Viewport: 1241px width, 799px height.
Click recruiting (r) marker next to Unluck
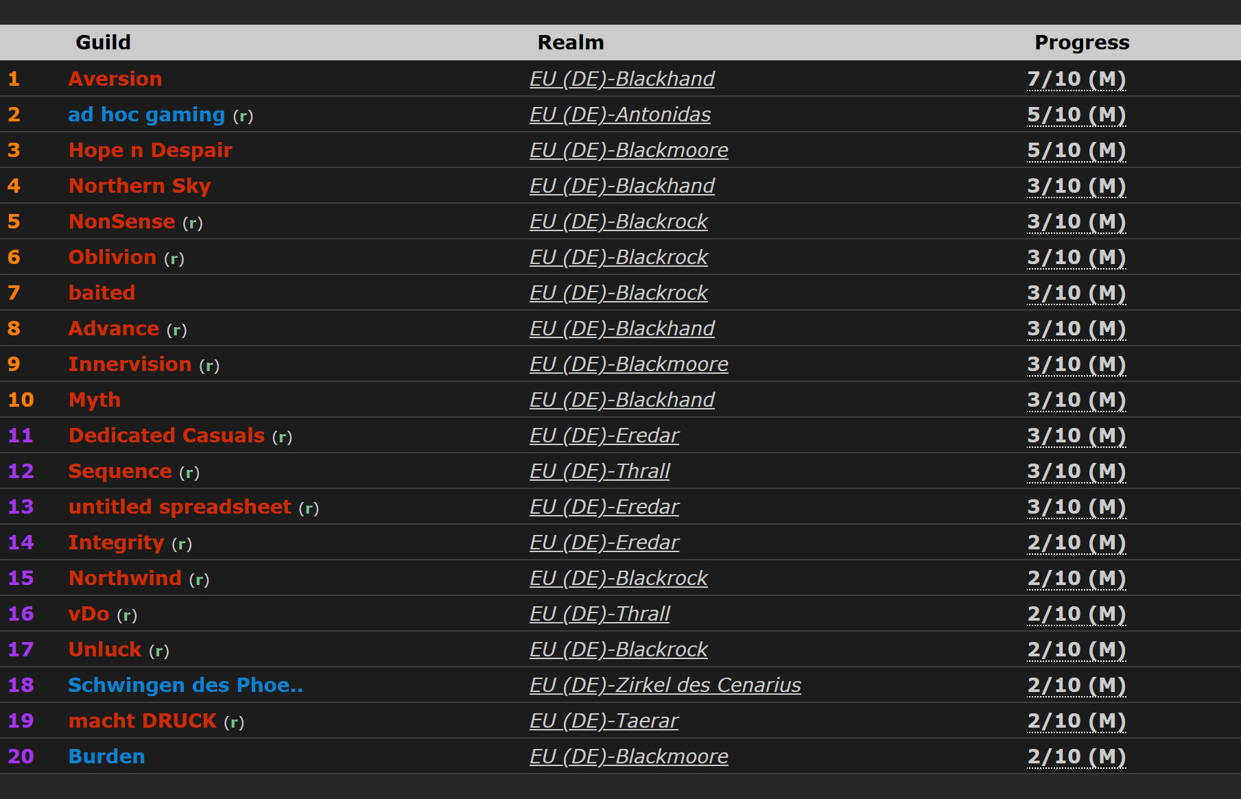(x=159, y=651)
